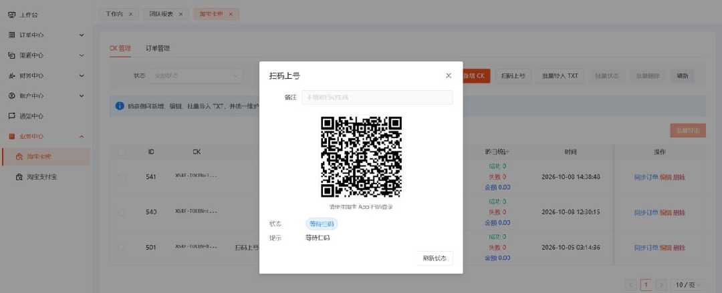Click the 操作 column header
This screenshot has width=722, height=293.
[x=659, y=152]
